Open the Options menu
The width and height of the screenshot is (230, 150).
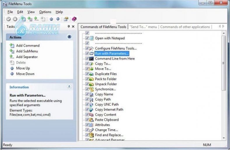tap(45, 12)
